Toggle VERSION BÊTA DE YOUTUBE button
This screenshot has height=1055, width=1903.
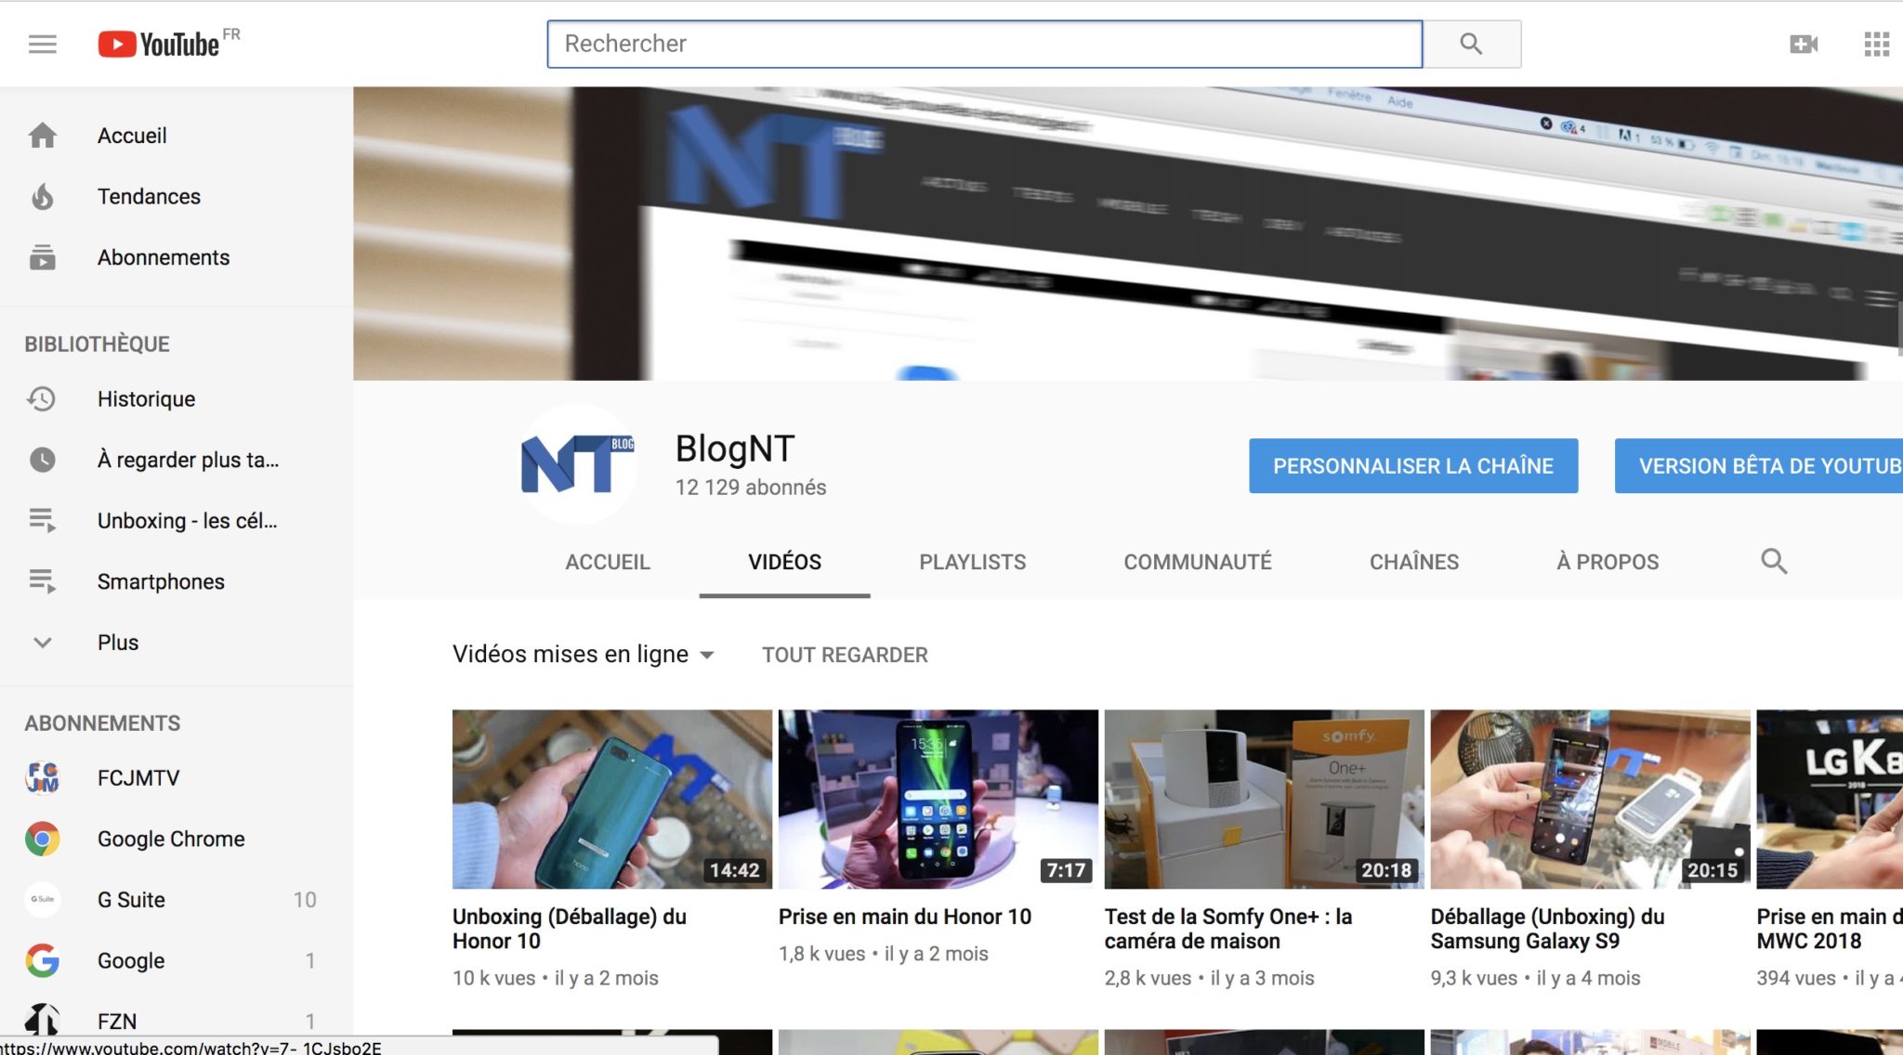pos(1770,465)
